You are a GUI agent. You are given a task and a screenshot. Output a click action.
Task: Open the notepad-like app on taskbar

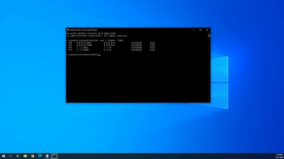(47, 156)
